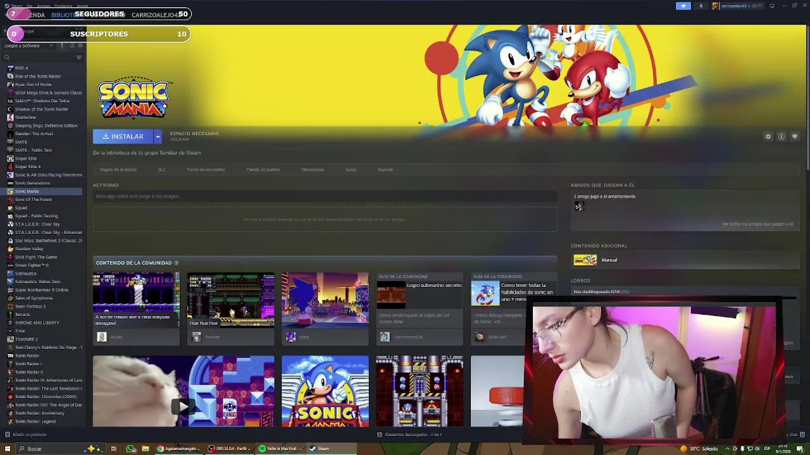Open Windows Start menu
The width and height of the screenshot is (810, 455).
8,449
